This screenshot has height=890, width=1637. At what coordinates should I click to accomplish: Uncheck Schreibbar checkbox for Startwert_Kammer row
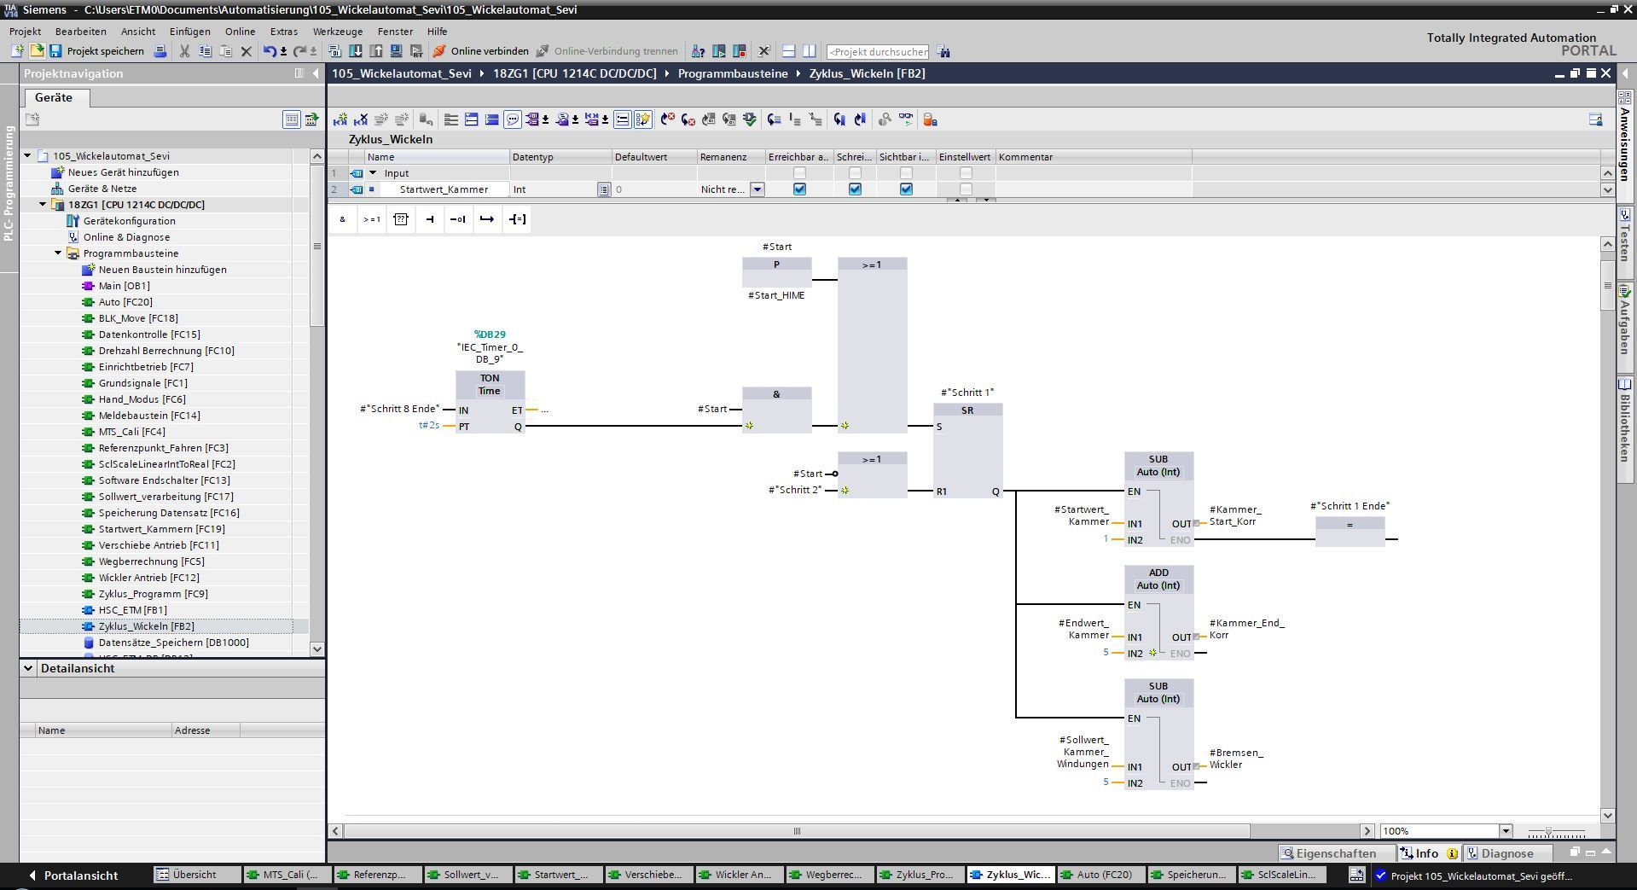click(x=855, y=189)
